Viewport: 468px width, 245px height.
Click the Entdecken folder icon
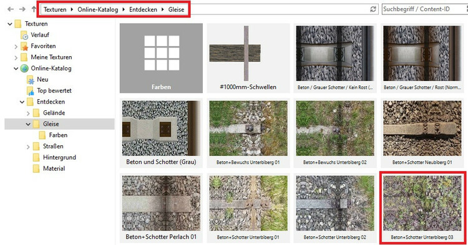point(30,102)
